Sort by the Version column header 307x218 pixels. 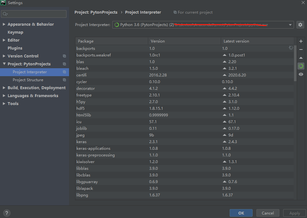tap(185, 41)
